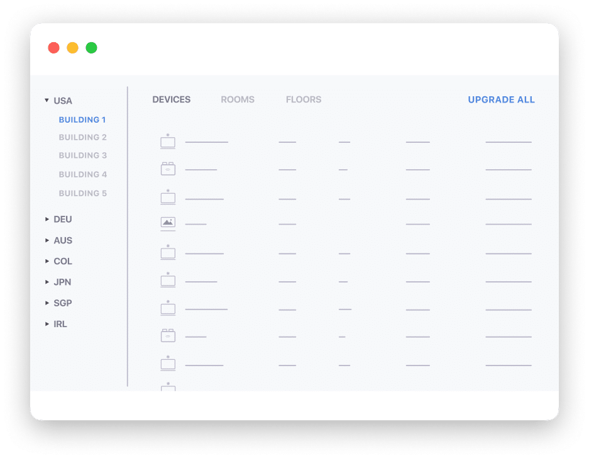
Task: Switch to the Rooms tab
Action: point(238,99)
